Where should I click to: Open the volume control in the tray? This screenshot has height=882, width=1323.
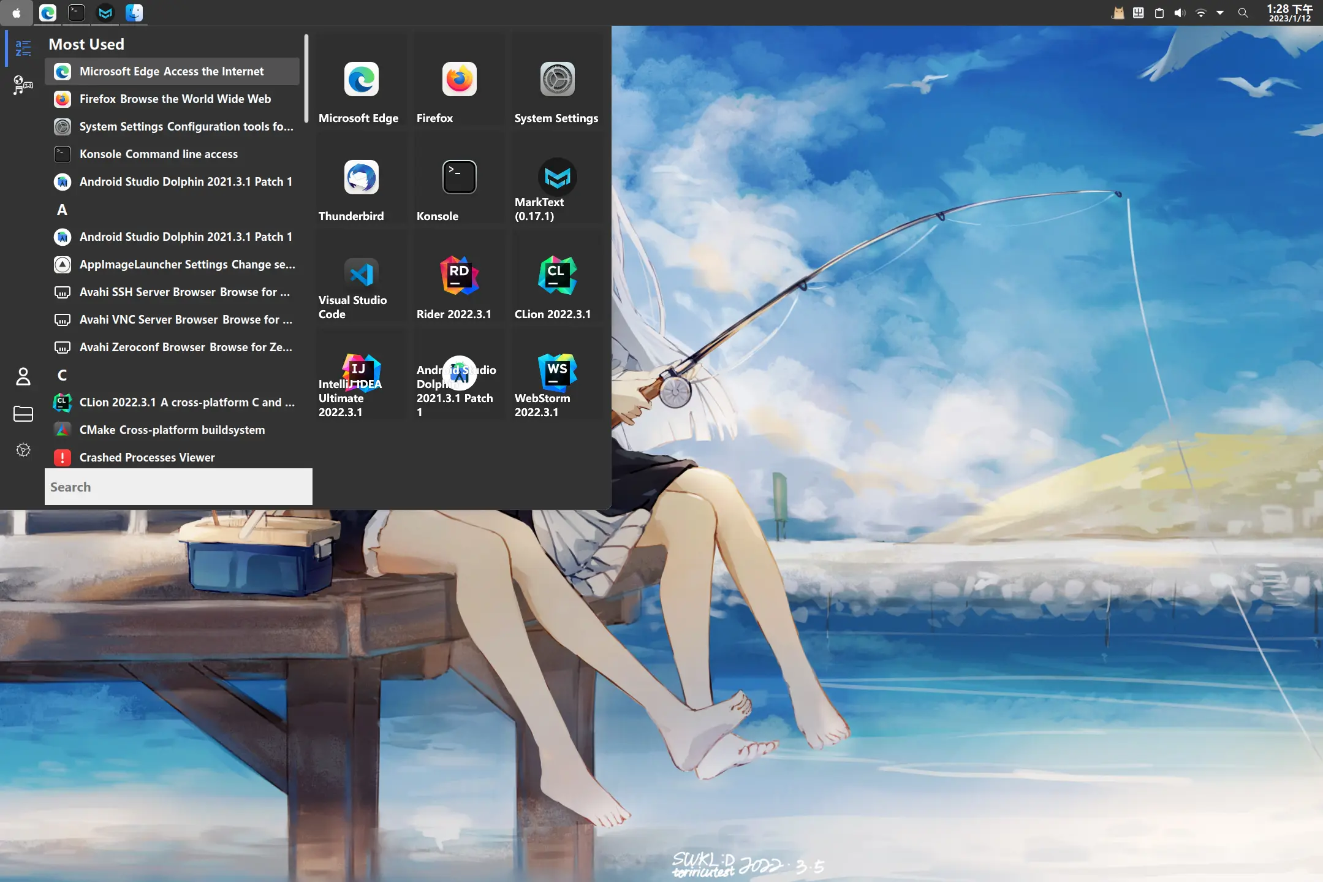click(1180, 13)
